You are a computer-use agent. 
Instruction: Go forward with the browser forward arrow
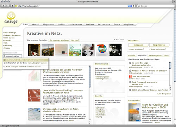click(x=7, y=6)
